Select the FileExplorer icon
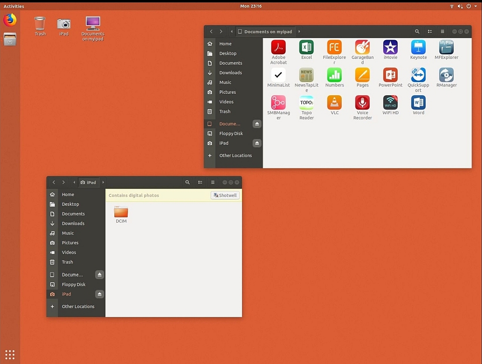This screenshot has width=482, height=364. (x=334, y=48)
